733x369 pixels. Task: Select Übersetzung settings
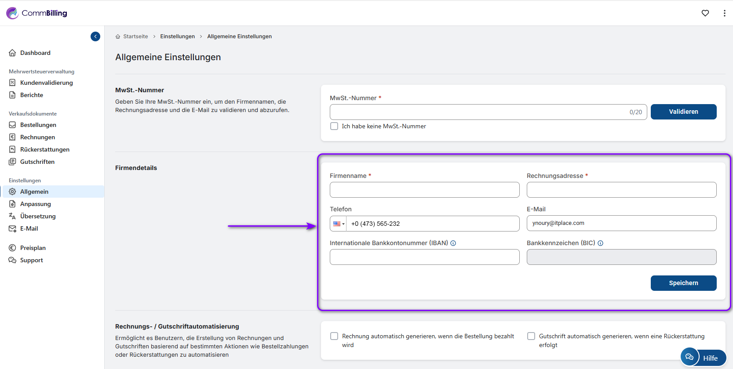38,216
